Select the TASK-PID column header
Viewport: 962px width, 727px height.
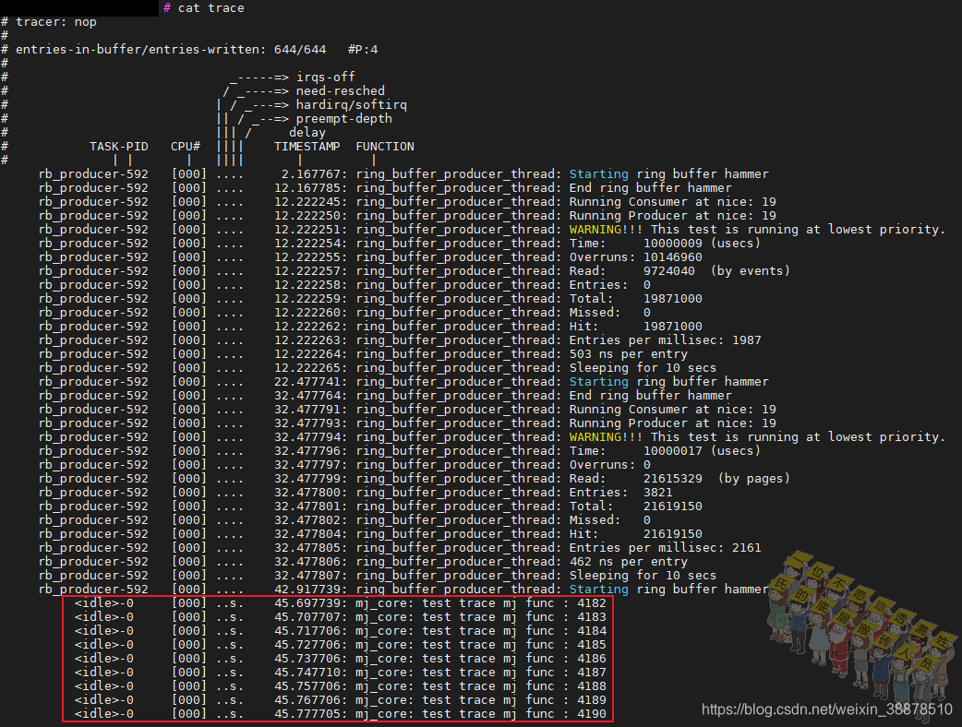pyautogui.click(x=119, y=146)
